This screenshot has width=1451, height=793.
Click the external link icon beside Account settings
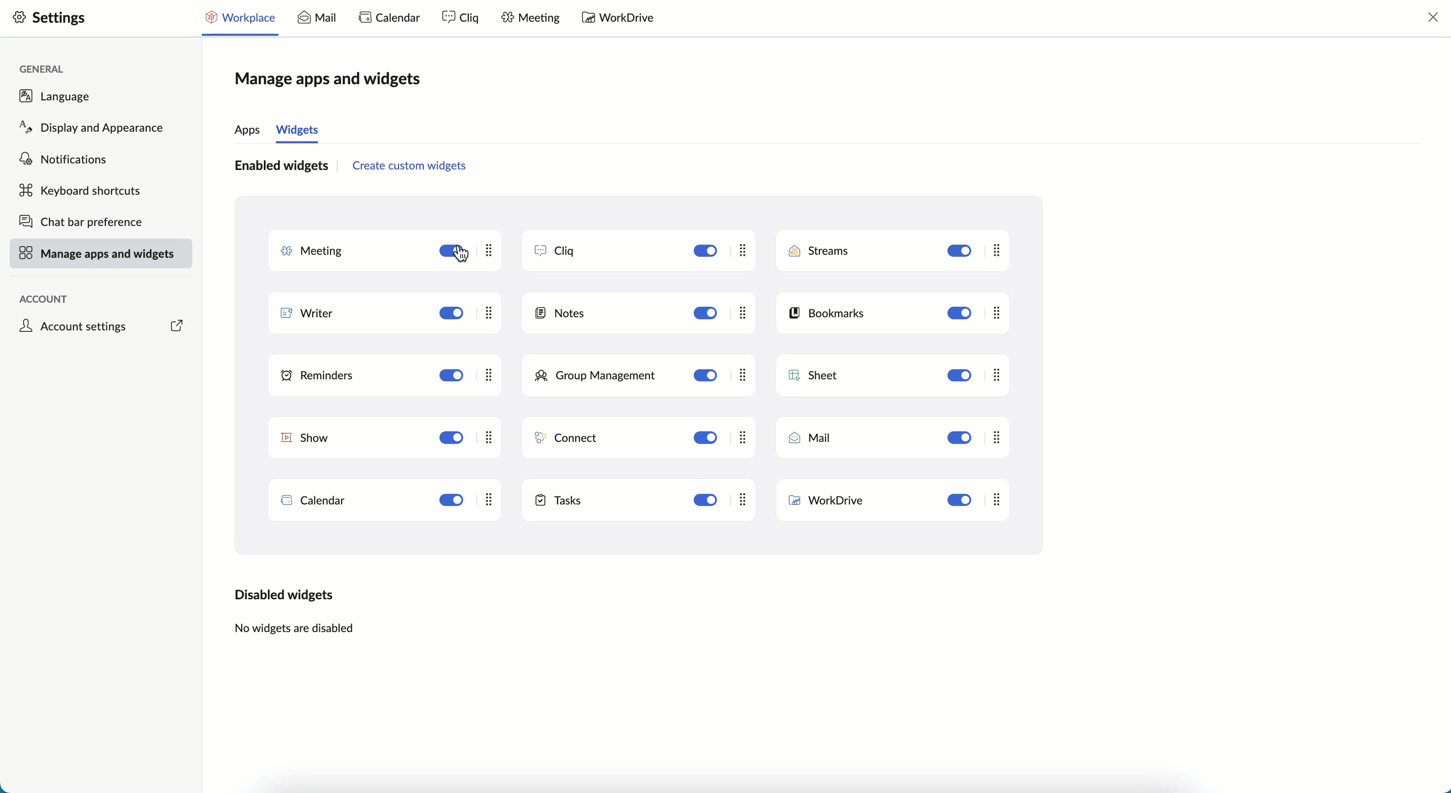(176, 326)
